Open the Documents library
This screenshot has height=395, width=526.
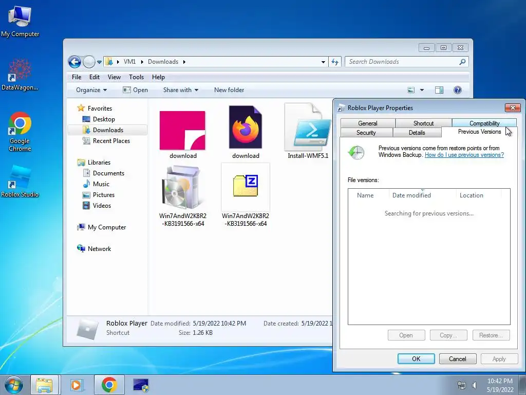click(108, 173)
